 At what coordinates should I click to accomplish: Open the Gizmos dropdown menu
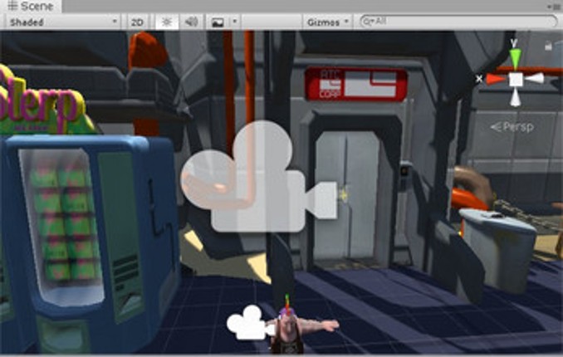coord(327,22)
